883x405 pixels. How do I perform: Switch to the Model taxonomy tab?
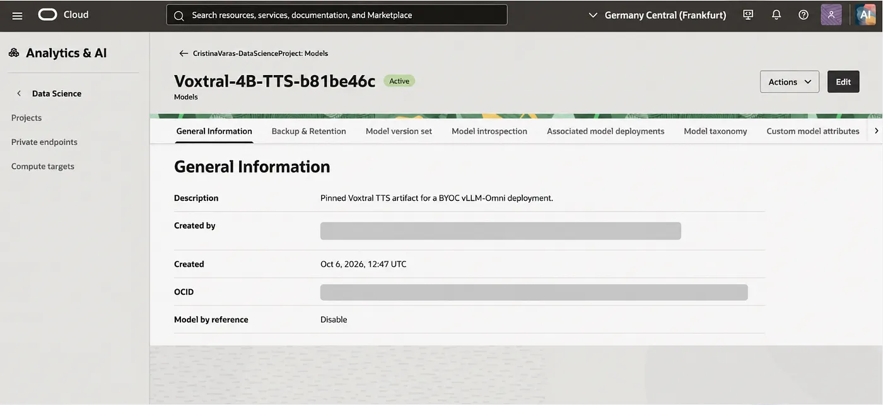pos(715,131)
